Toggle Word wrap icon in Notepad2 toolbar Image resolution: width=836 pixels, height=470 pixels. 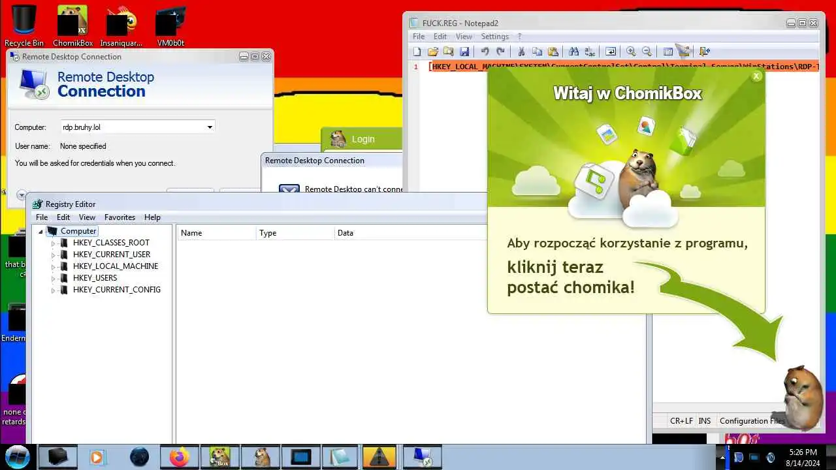[x=611, y=52]
